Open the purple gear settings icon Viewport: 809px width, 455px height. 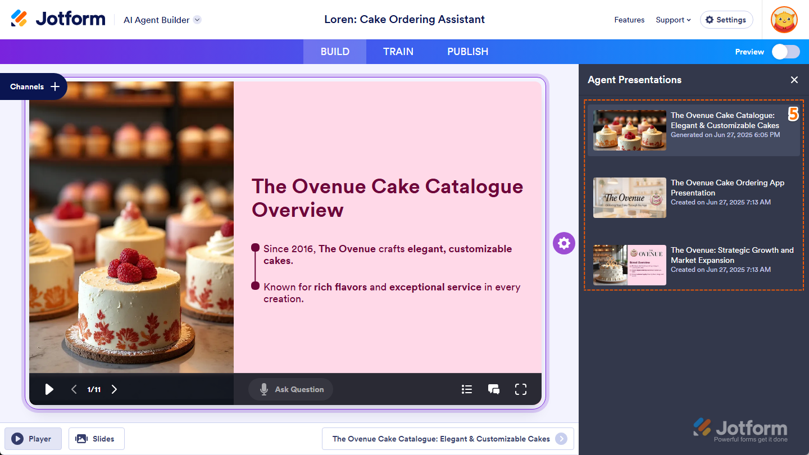(x=564, y=243)
